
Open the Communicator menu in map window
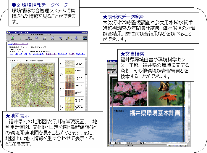[40, 34]
